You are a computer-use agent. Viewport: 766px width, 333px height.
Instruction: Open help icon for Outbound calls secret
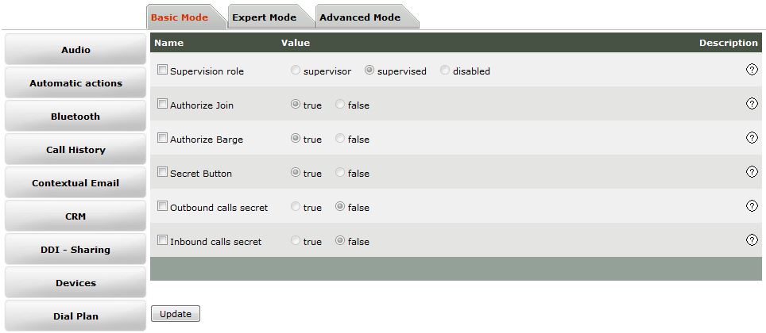click(752, 206)
